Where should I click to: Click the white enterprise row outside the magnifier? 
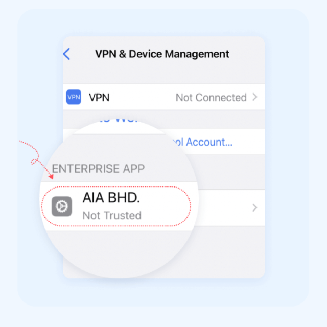click(x=230, y=208)
